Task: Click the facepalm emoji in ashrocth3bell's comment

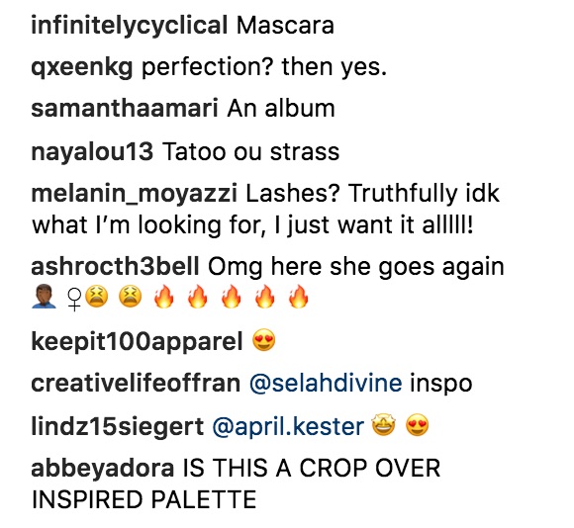Action: point(44,297)
